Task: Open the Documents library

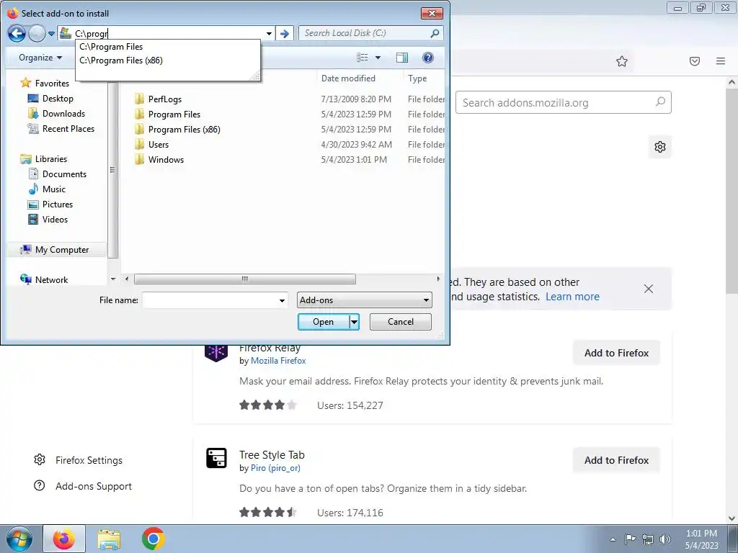Action: coord(64,174)
